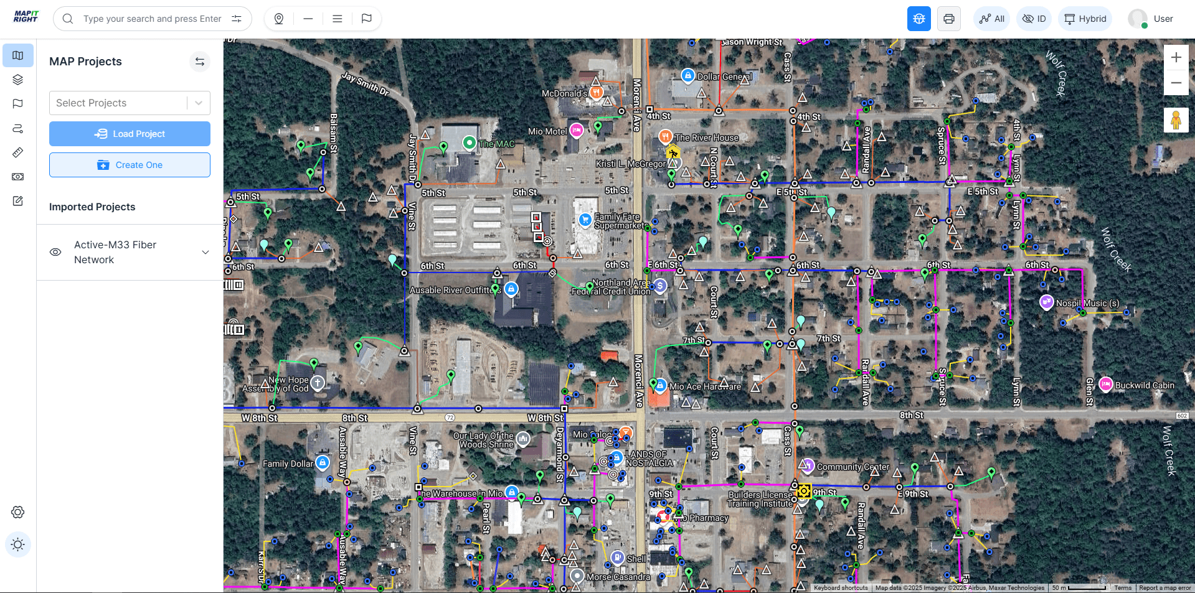Select the flag tool in top toolbar
1195x593 pixels.
click(367, 19)
